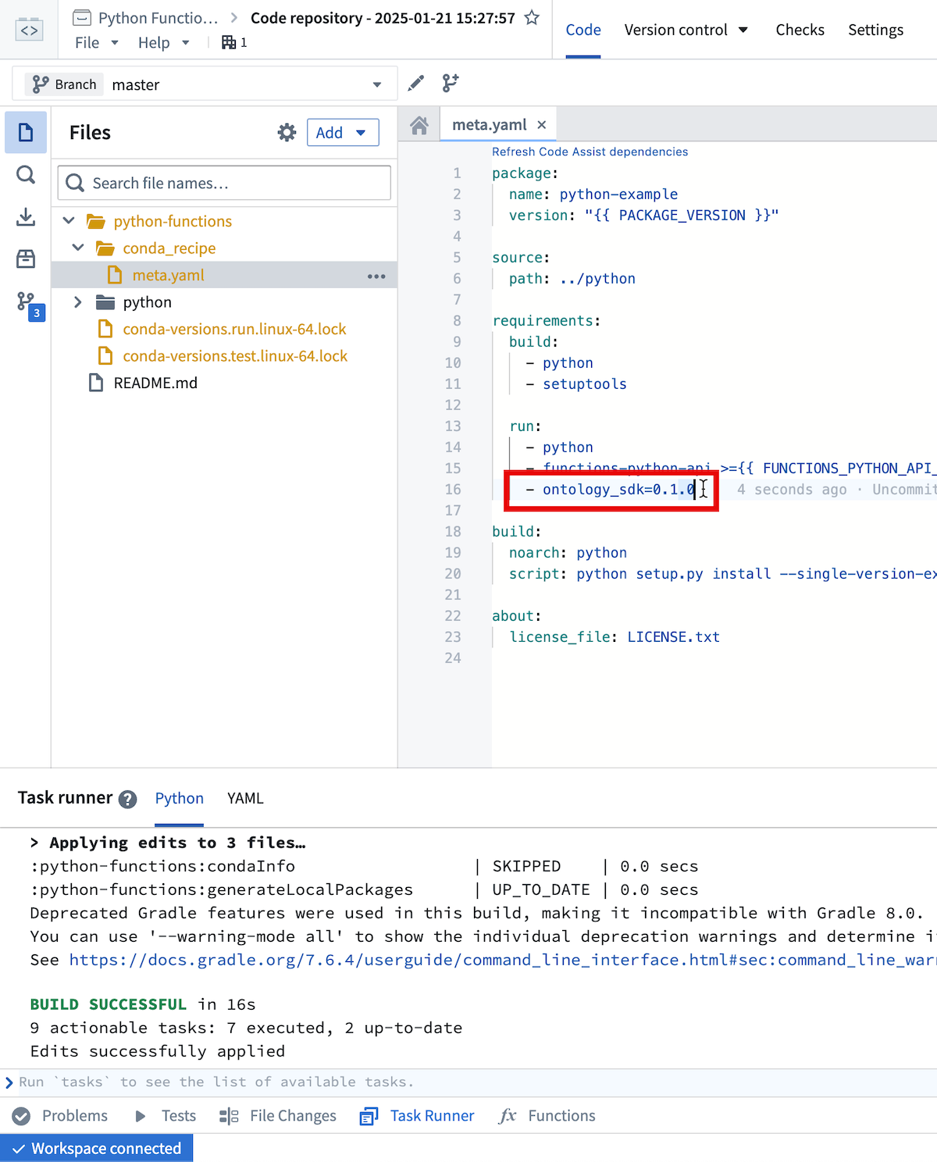The image size is (937, 1162).
Task: Select the Python task runner tab
Action: (x=179, y=798)
